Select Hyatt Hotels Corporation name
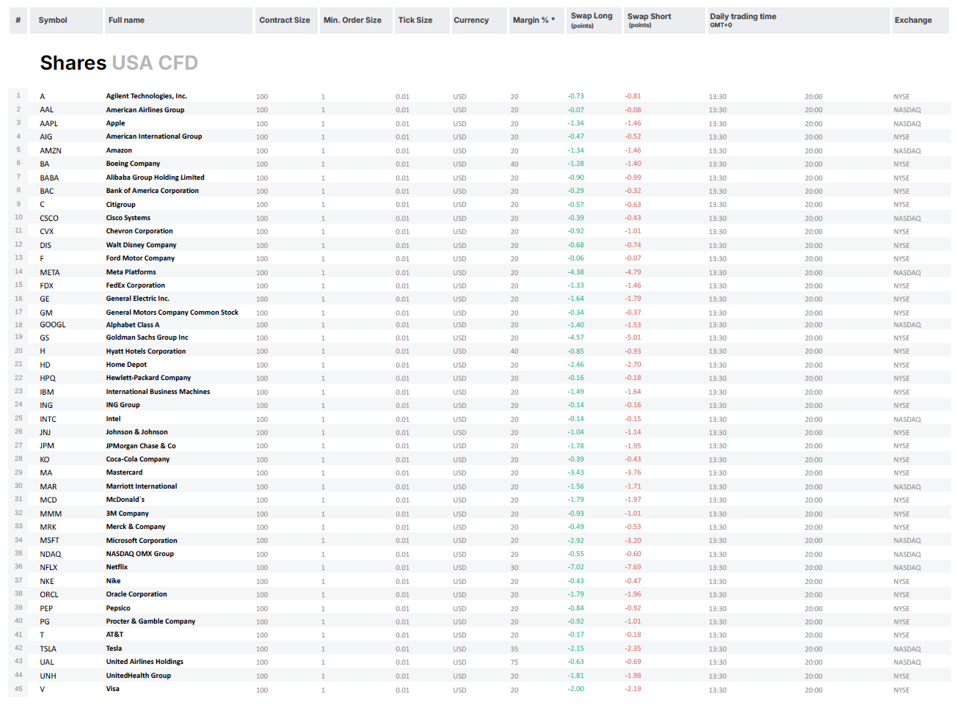The width and height of the screenshot is (957, 705). tap(145, 351)
